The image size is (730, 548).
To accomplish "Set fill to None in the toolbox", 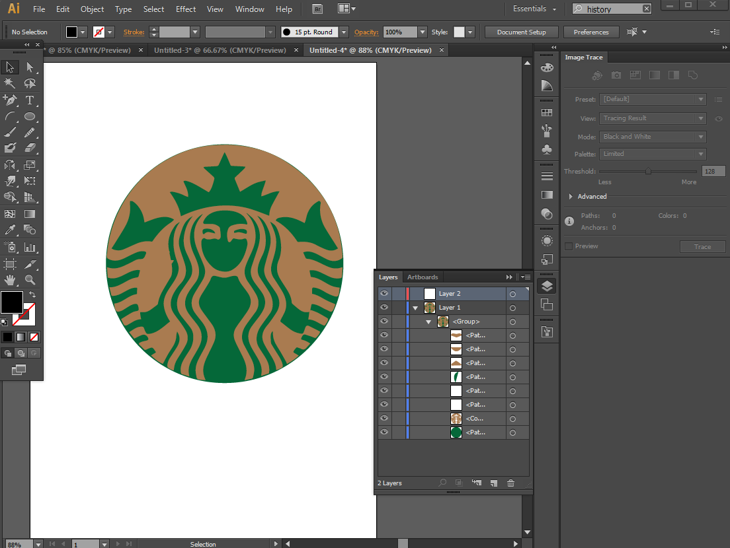I will [x=34, y=337].
